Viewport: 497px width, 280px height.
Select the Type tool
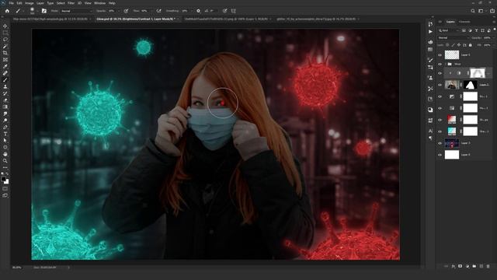click(5, 134)
